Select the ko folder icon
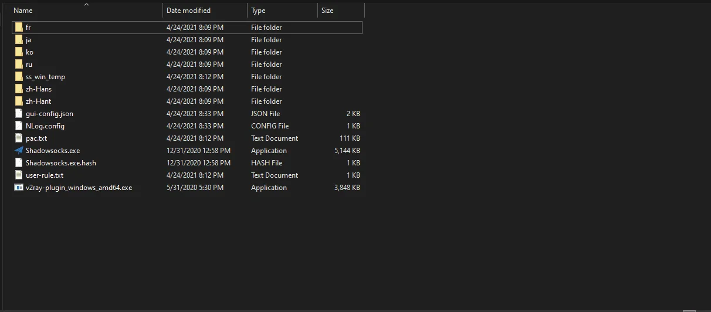711x312 pixels. coord(19,52)
